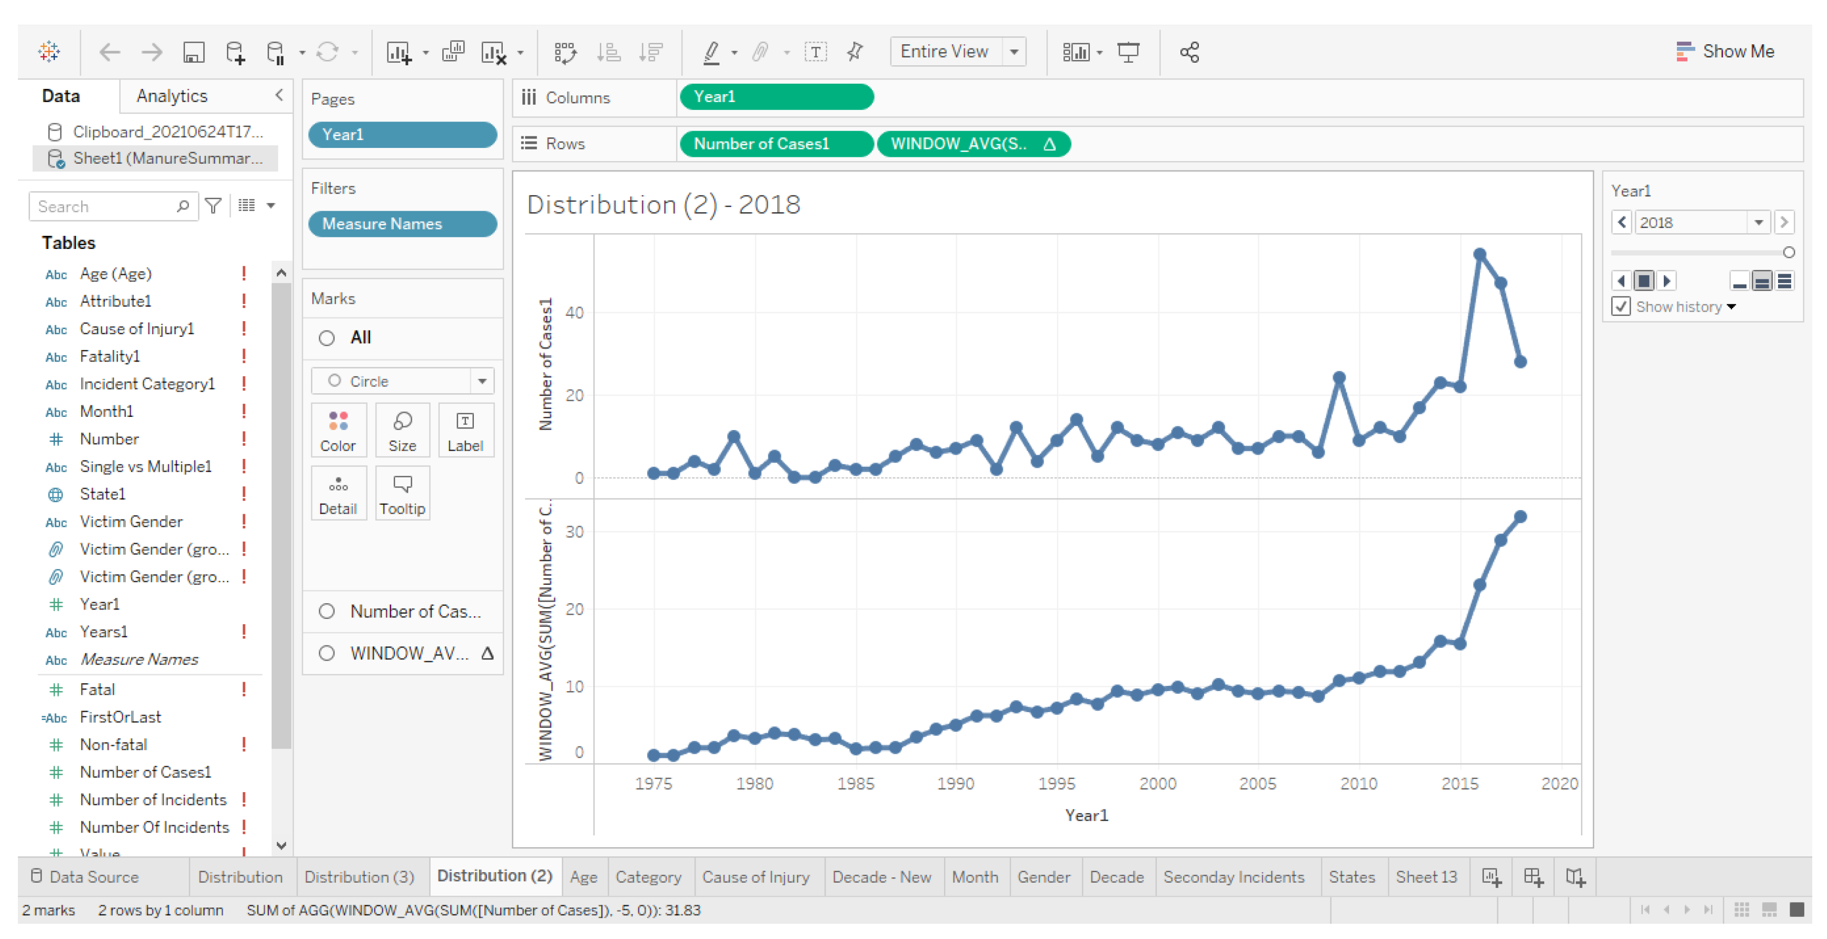Click the Sort Ascending toolbar icon
This screenshot has width=1827, height=939.
point(609,52)
